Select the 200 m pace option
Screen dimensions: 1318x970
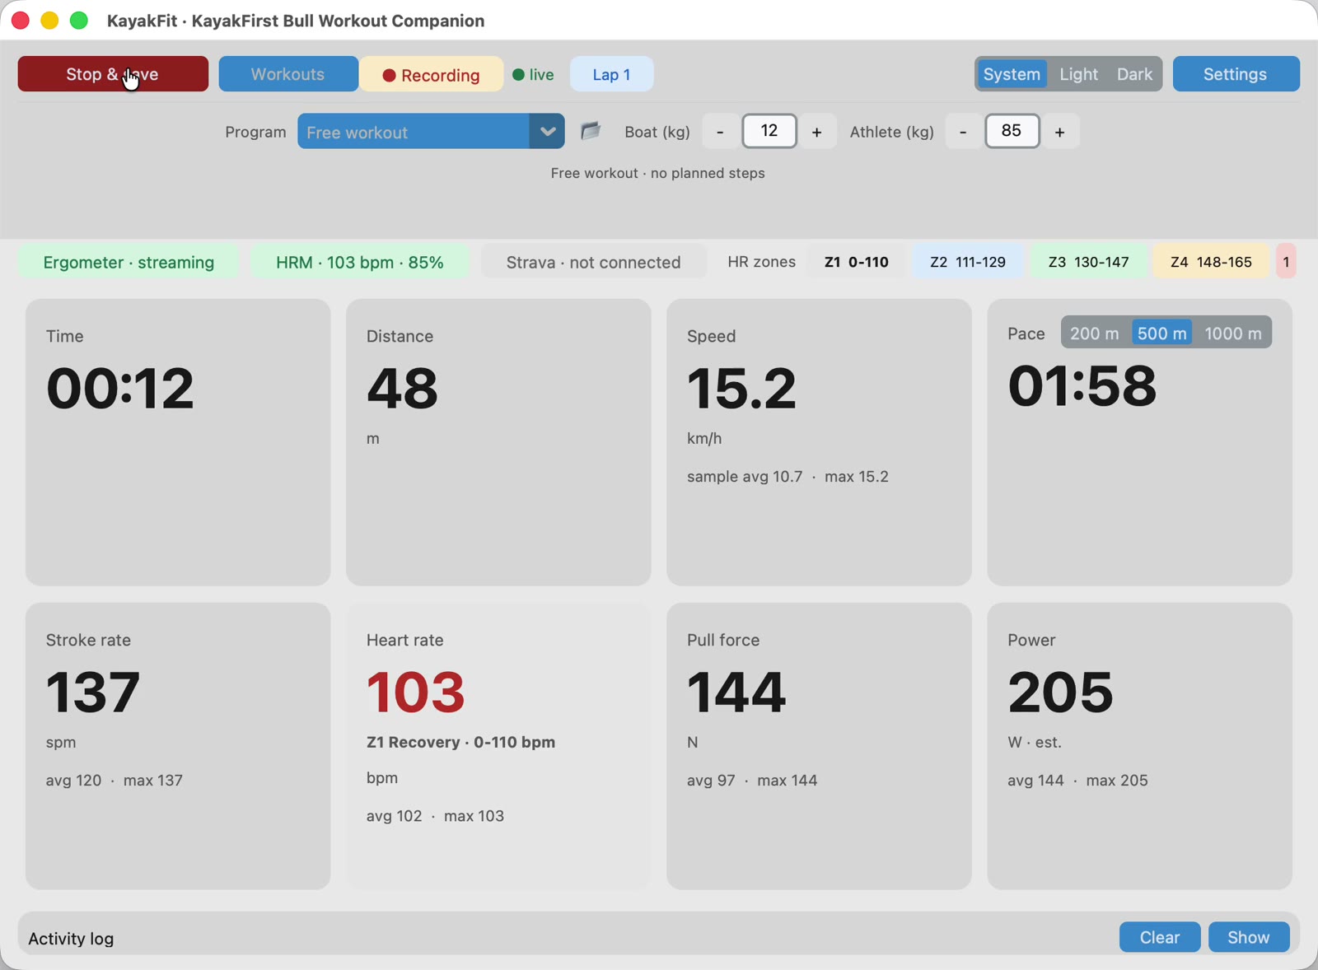(1095, 333)
